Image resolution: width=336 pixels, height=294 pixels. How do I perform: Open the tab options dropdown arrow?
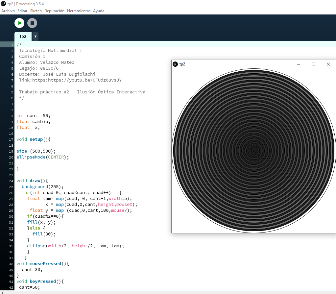35,37
